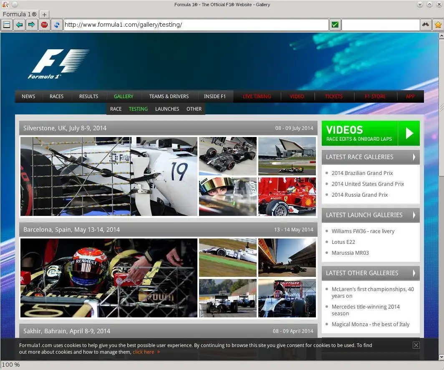The height and width of the screenshot is (370, 444).
Task: Open Lotus E22 launch gallery
Action: click(x=343, y=242)
